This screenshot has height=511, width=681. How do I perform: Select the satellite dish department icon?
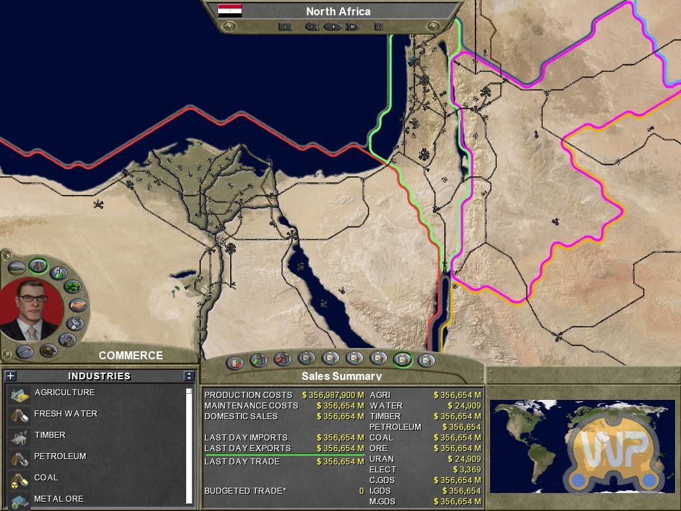coord(75,324)
